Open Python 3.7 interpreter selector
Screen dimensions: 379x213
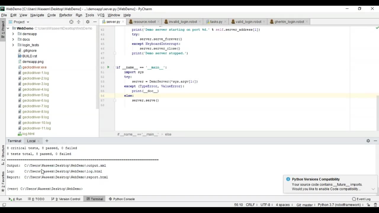coord(341,205)
